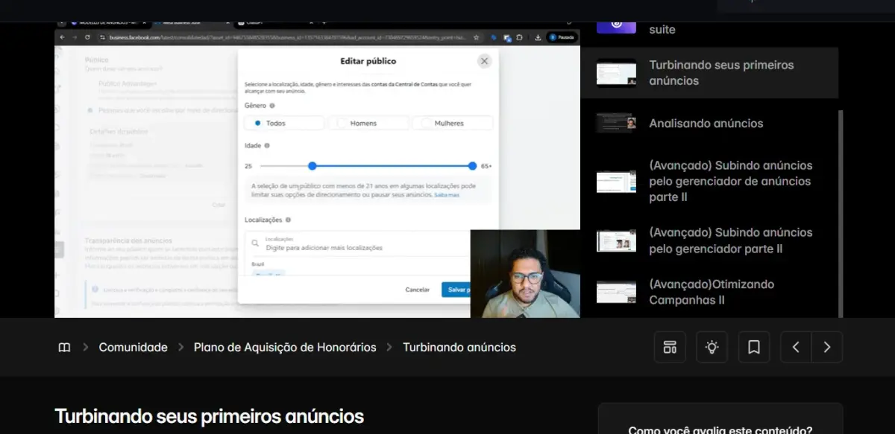Open Plano de Aquisição de Honorários breadcrumb
The image size is (895, 434).
(x=285, y=348)
